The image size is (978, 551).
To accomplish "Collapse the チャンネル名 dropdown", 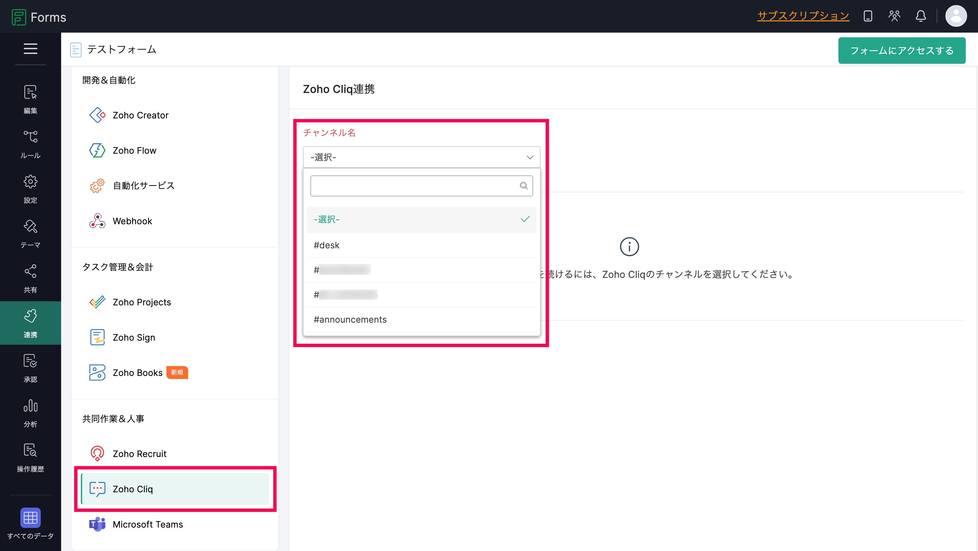I will click(421, 157).
